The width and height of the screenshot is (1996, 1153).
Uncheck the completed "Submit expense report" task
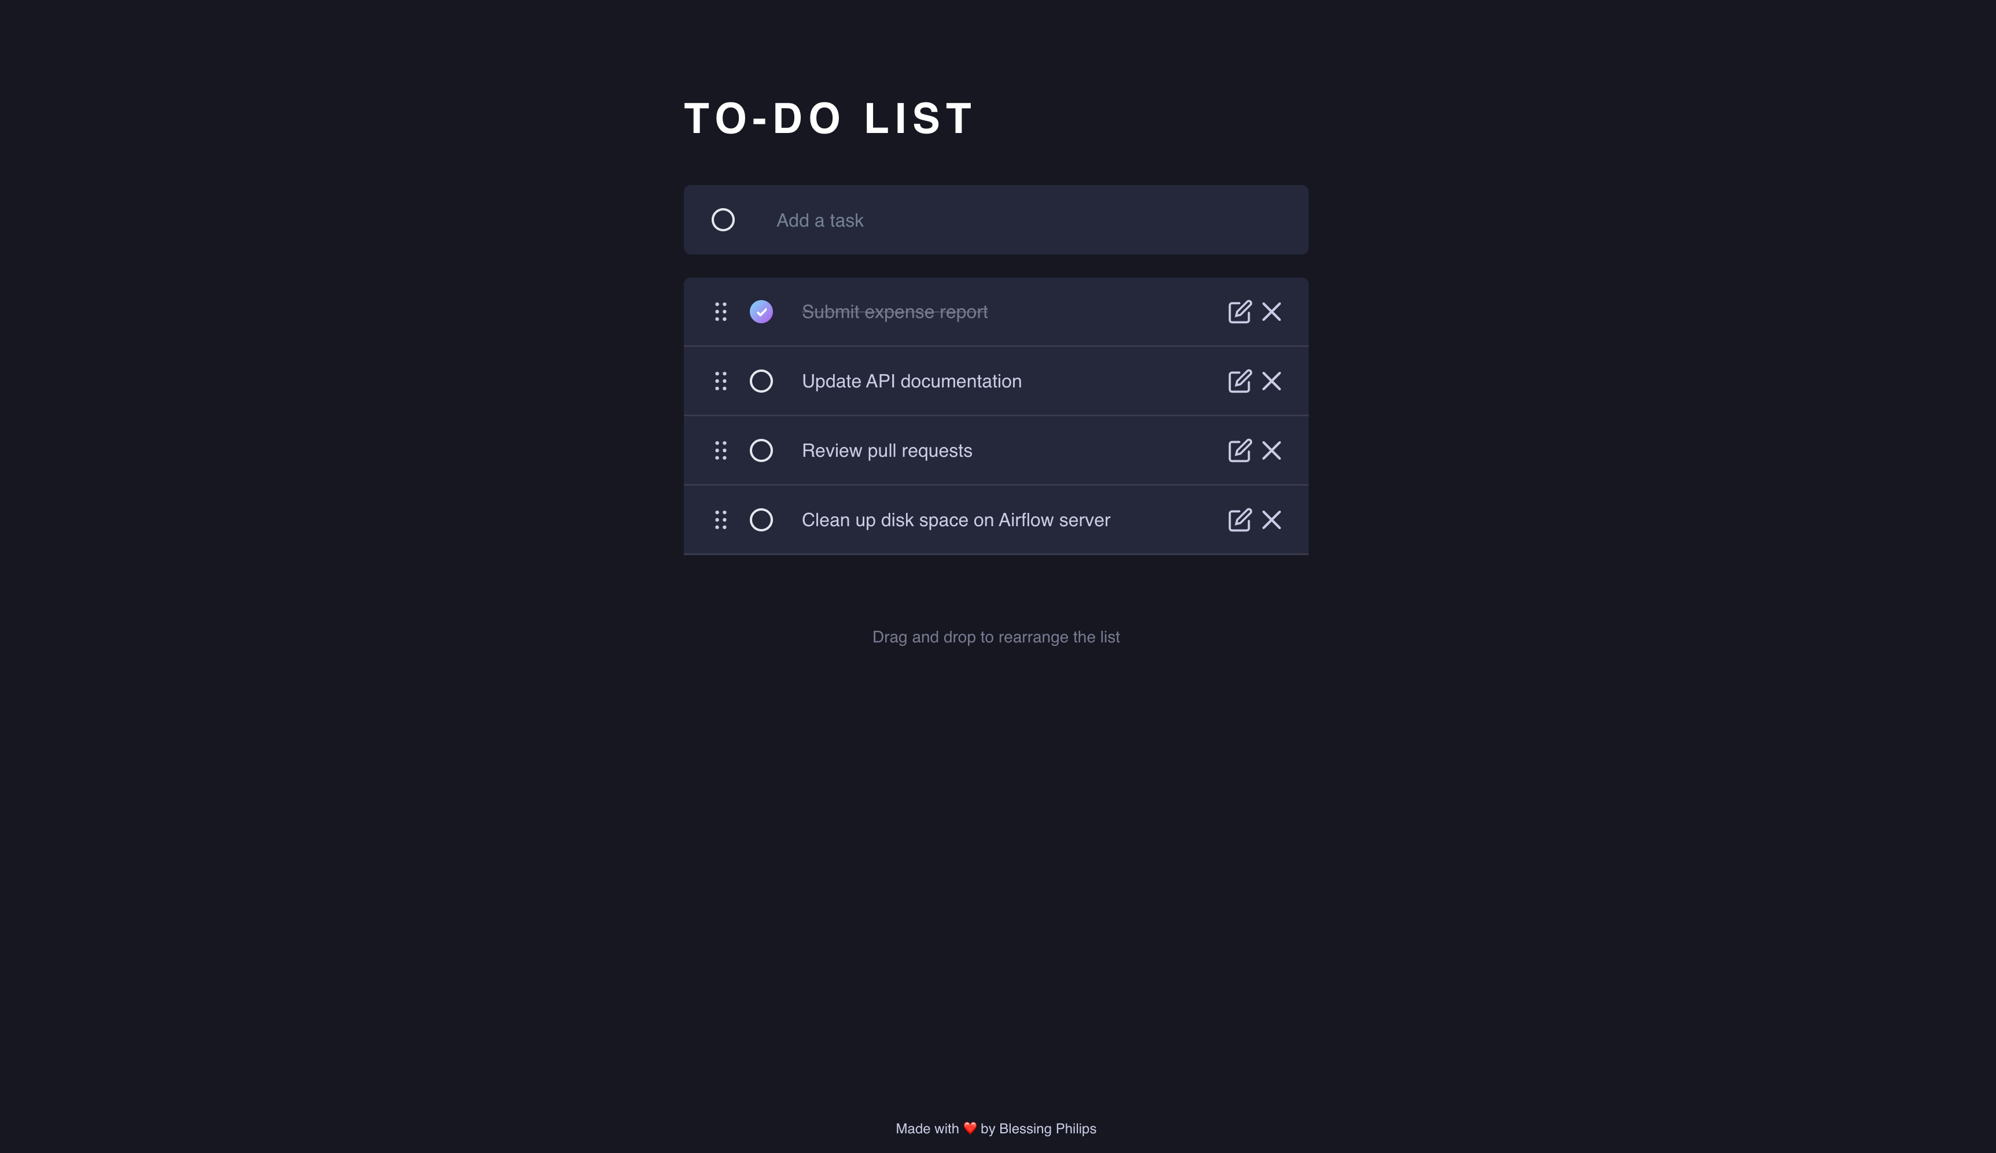coord(761,311)
